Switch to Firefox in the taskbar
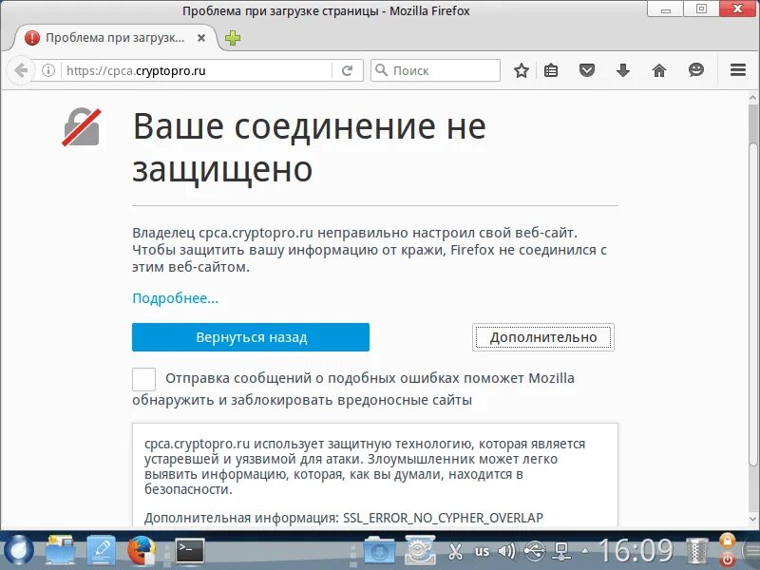This screenshot has width=760, height=570. click(x=142, y=550)
